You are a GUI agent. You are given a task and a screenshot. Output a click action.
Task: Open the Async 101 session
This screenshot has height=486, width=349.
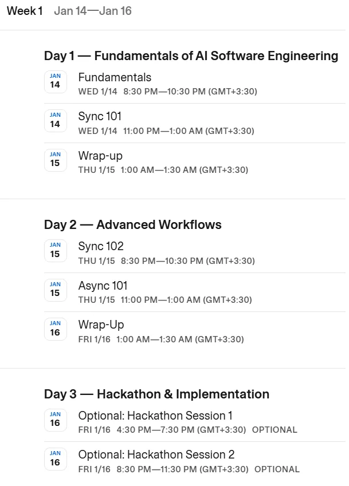(103, 286)
